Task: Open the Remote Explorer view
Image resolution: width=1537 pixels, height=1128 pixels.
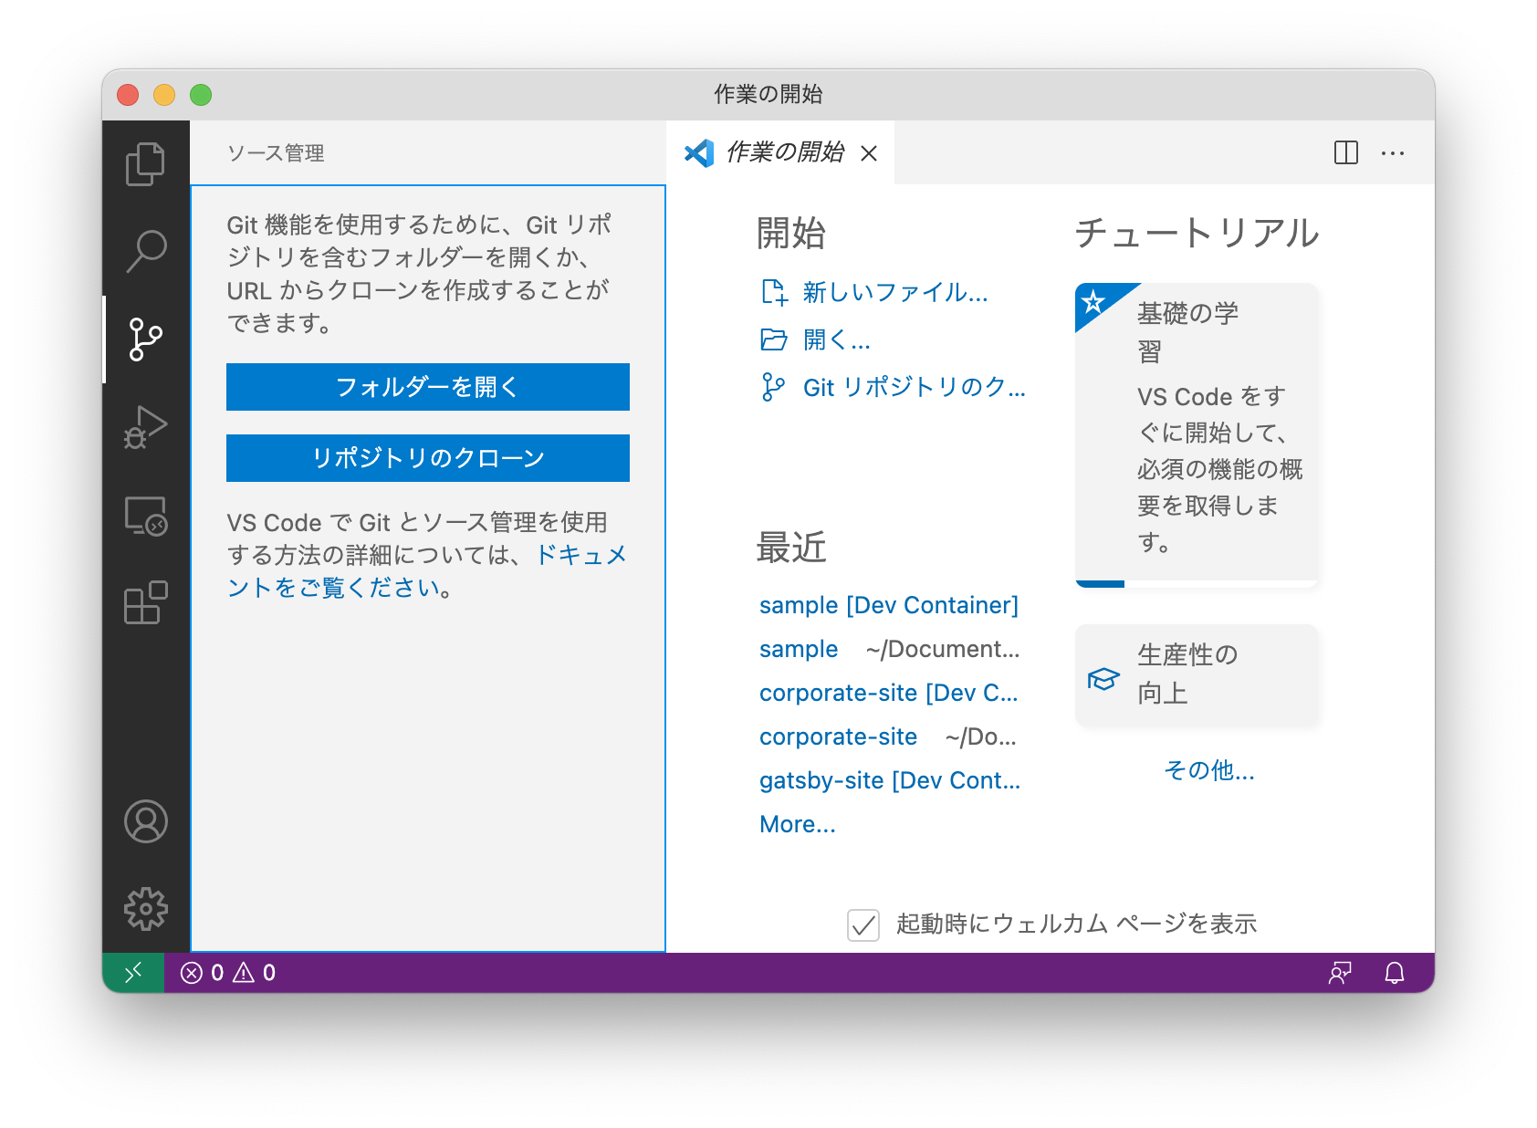Action: click(146, 514)
